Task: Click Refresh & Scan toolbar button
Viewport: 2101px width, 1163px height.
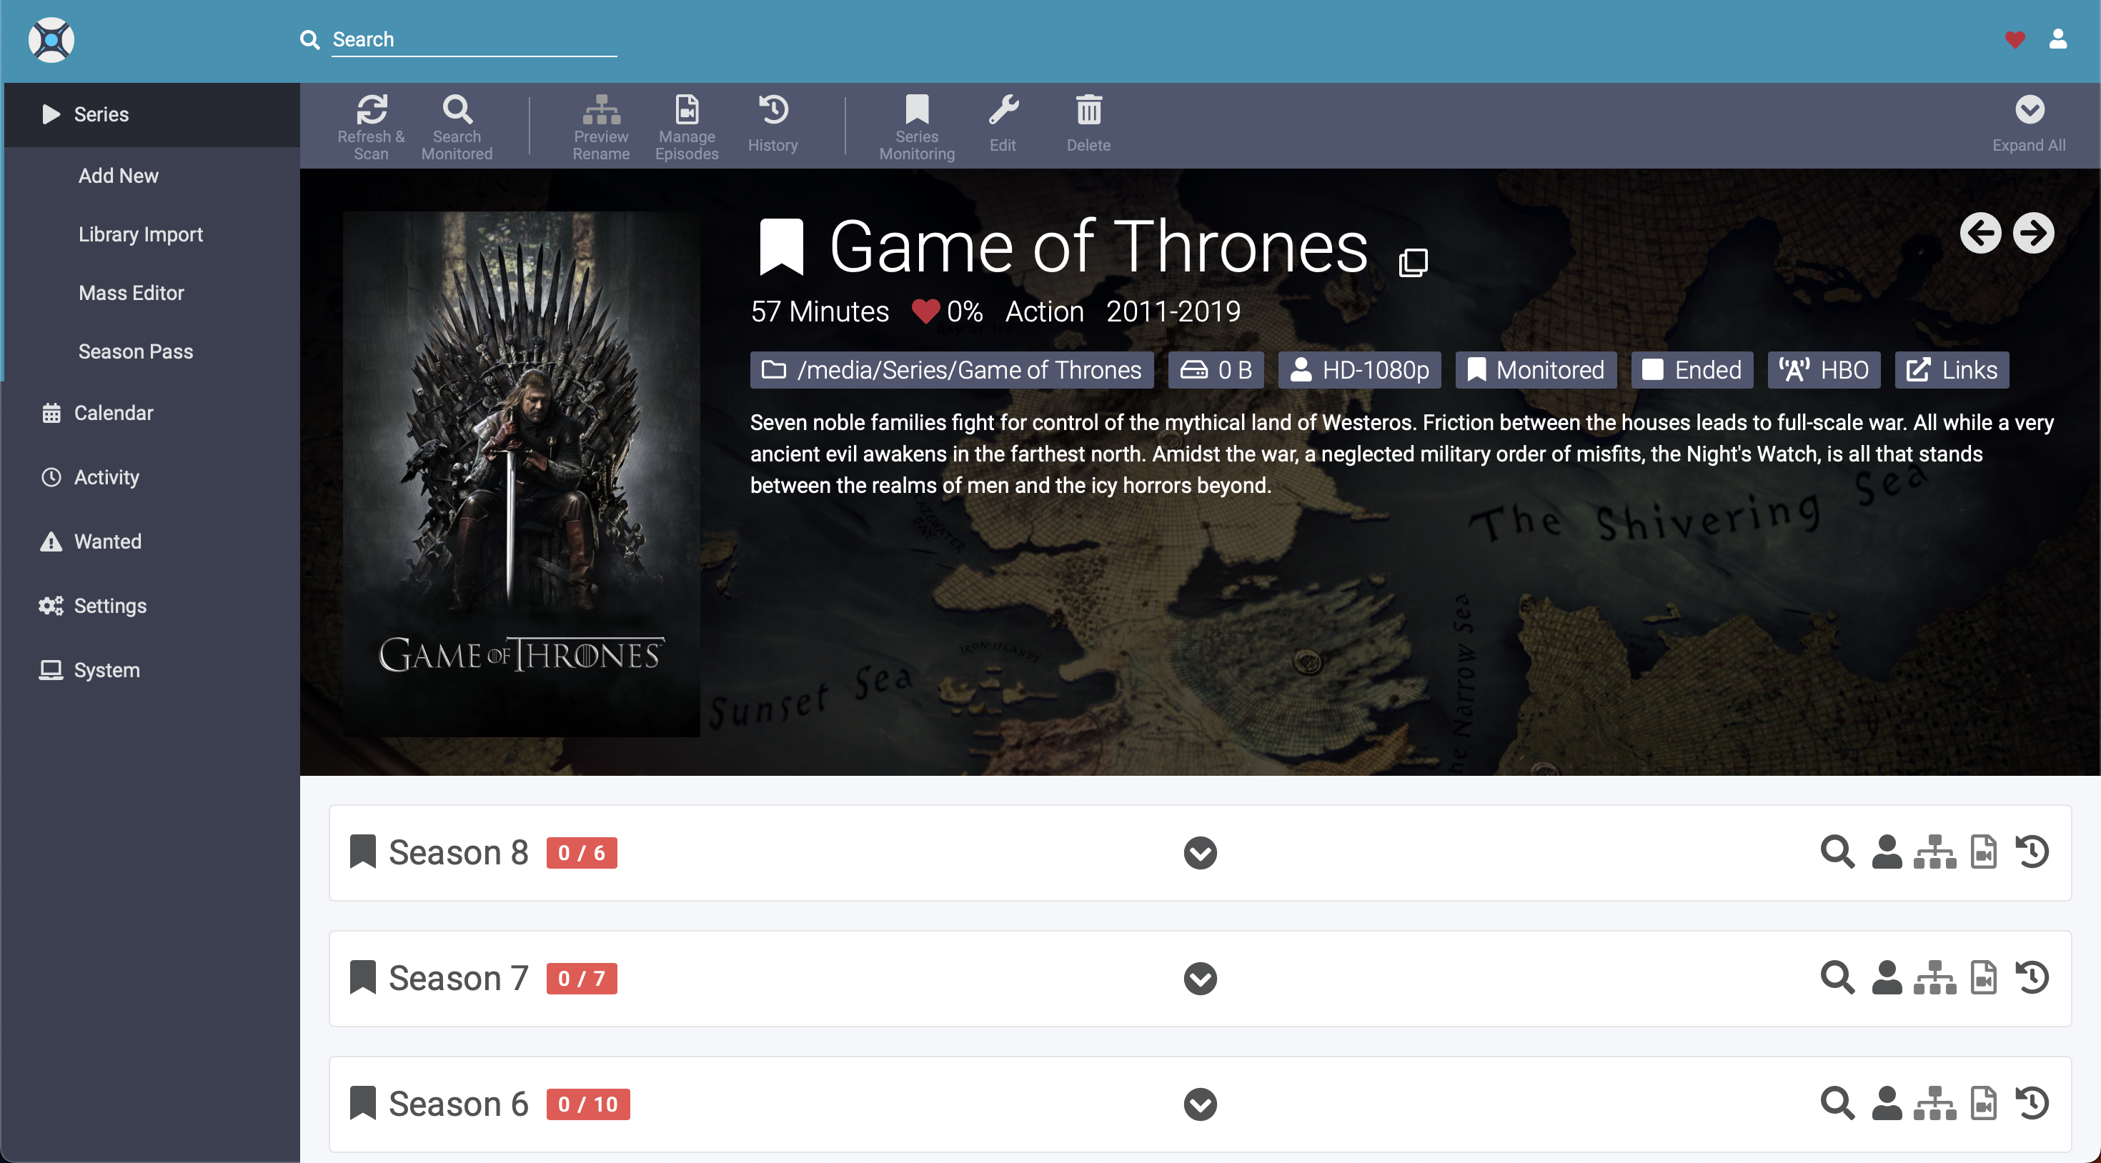Action: pyautogui.click(x=371, y=126)
